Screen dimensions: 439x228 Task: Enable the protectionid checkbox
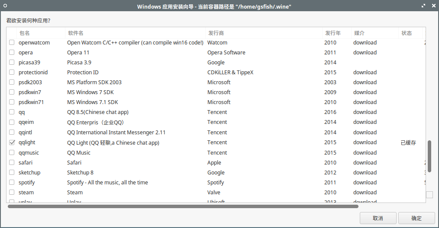pyautogui.click(x=12, y=72)
